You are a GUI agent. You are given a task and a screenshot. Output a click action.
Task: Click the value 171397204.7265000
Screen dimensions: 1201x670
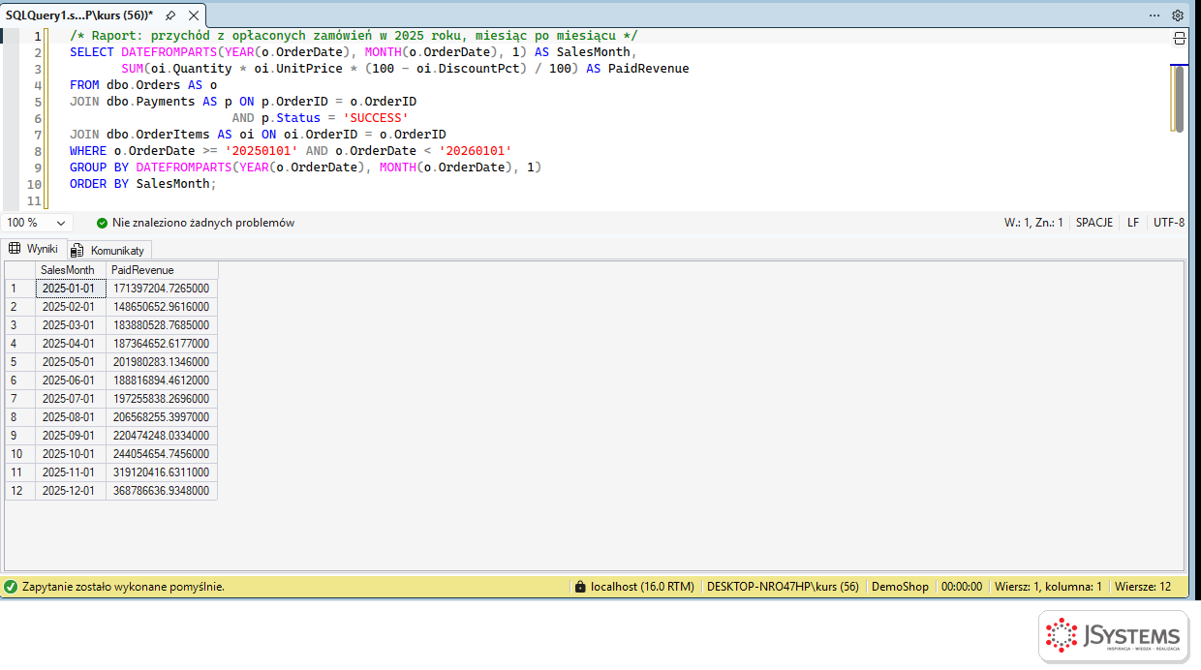click(x=162, y=289)
